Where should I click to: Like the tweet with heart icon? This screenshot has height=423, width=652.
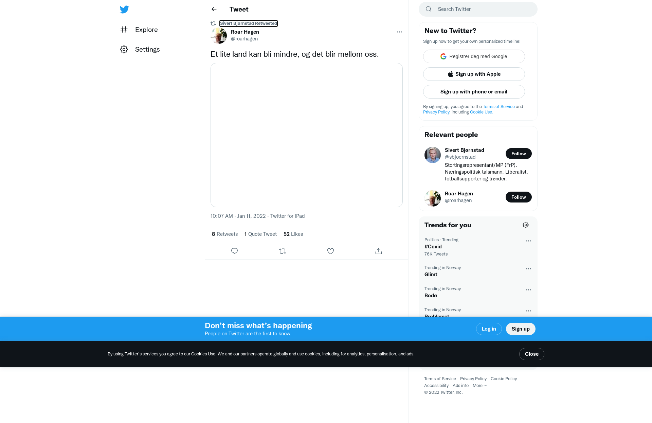click(331, 251)
